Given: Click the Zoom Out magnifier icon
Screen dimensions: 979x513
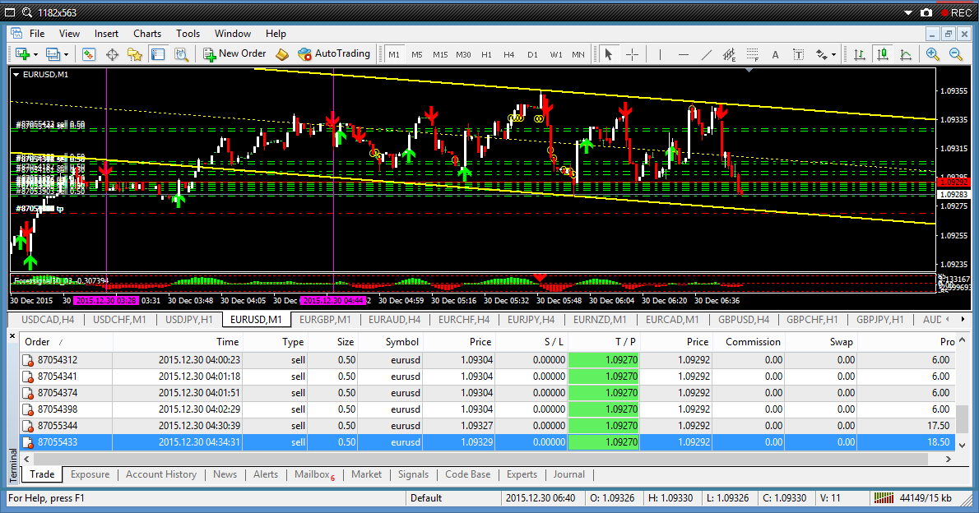Looking at the screenshot, I should click(955, 54).
